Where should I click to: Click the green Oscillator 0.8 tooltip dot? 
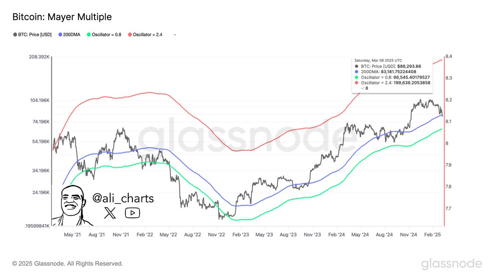click(x=356, y=77)
